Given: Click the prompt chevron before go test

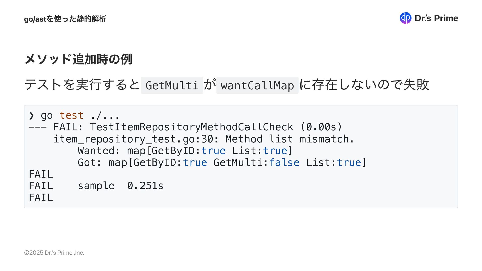Looking at the screenshot, I should [x=31, y=115].
